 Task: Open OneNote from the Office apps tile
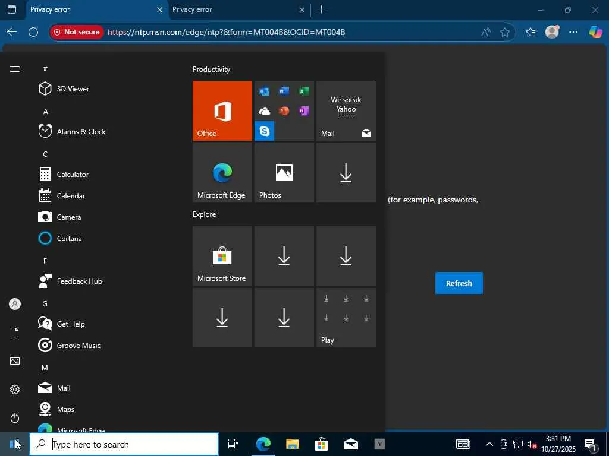(304, 111)
